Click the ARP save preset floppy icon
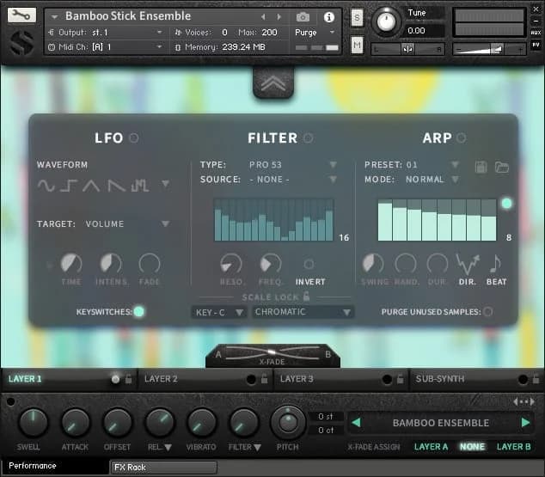This screenshot has height=477, width=545. pos(482,166)
